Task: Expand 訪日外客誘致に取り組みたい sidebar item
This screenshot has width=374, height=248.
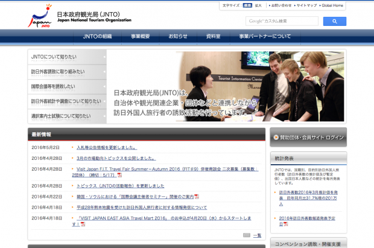Action: tap(67, 71)
